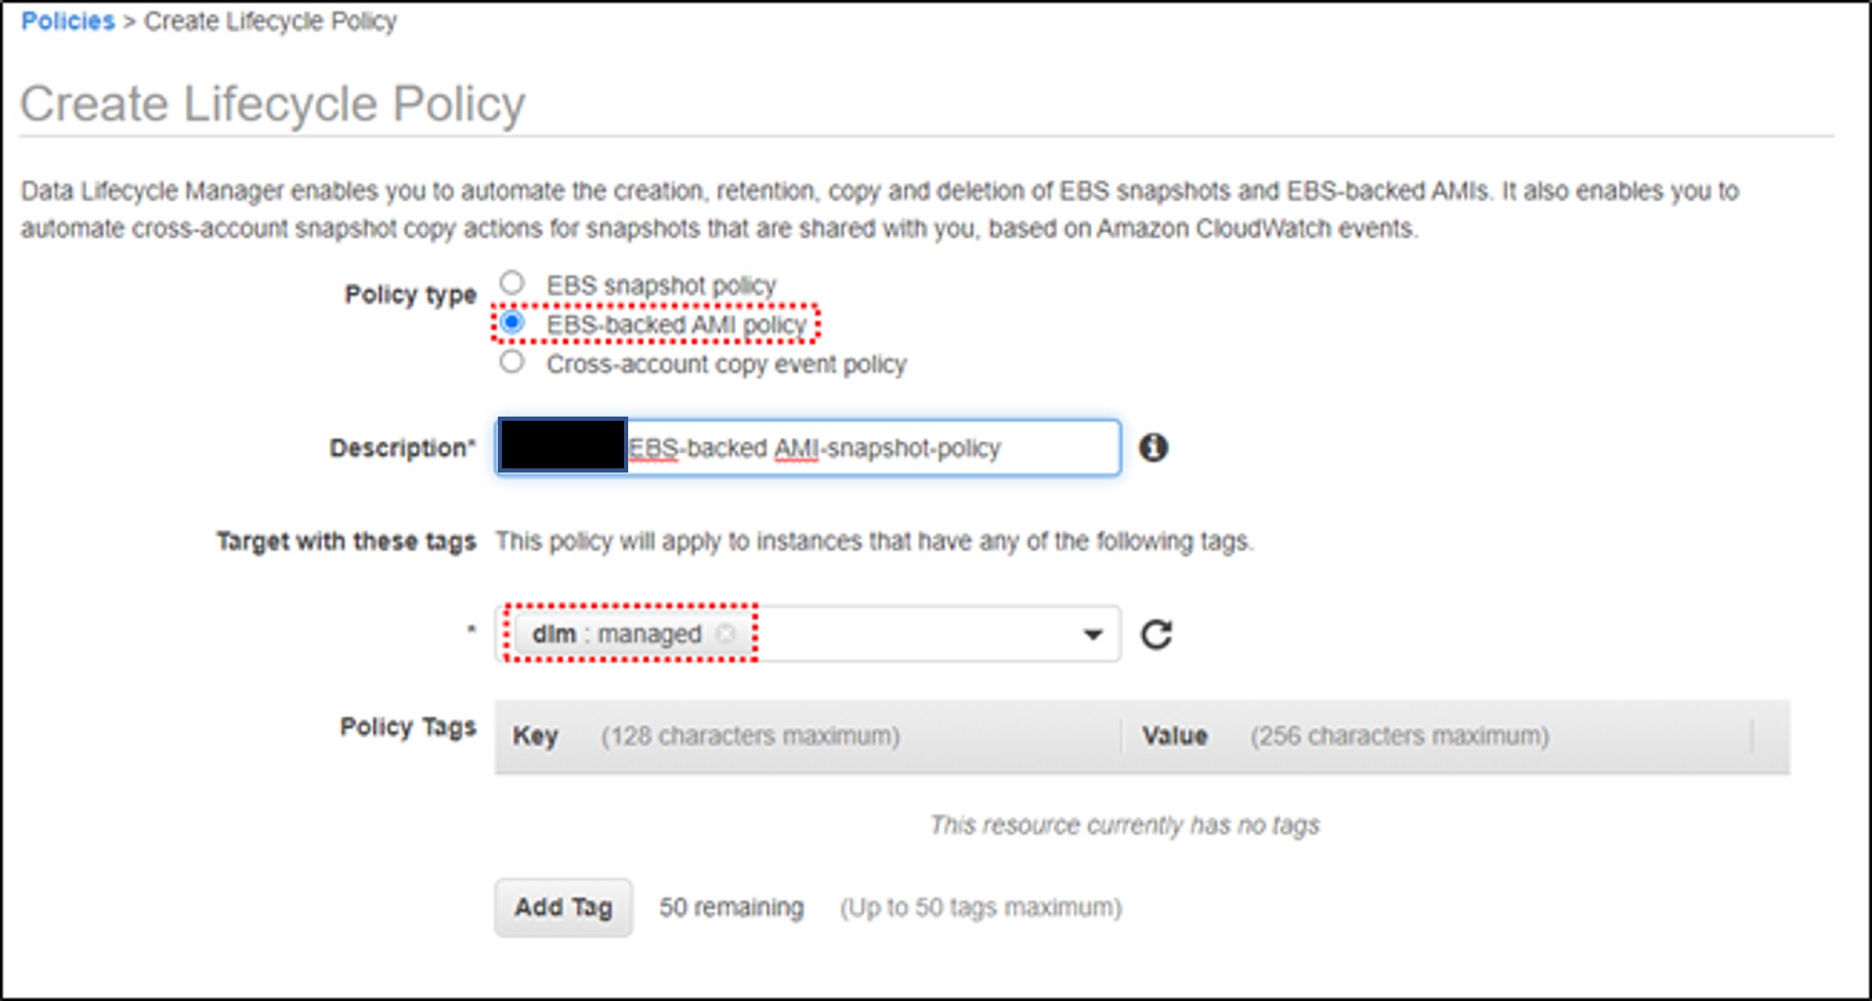Screen dimensions: 1872x1001
Task: Click the Cross-account copy event policy label
Action: [726, 365]
